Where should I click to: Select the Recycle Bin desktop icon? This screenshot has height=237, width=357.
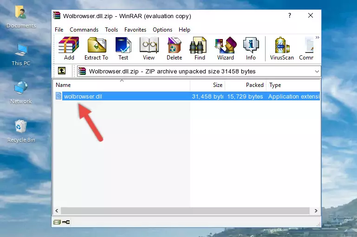[21, 132]
